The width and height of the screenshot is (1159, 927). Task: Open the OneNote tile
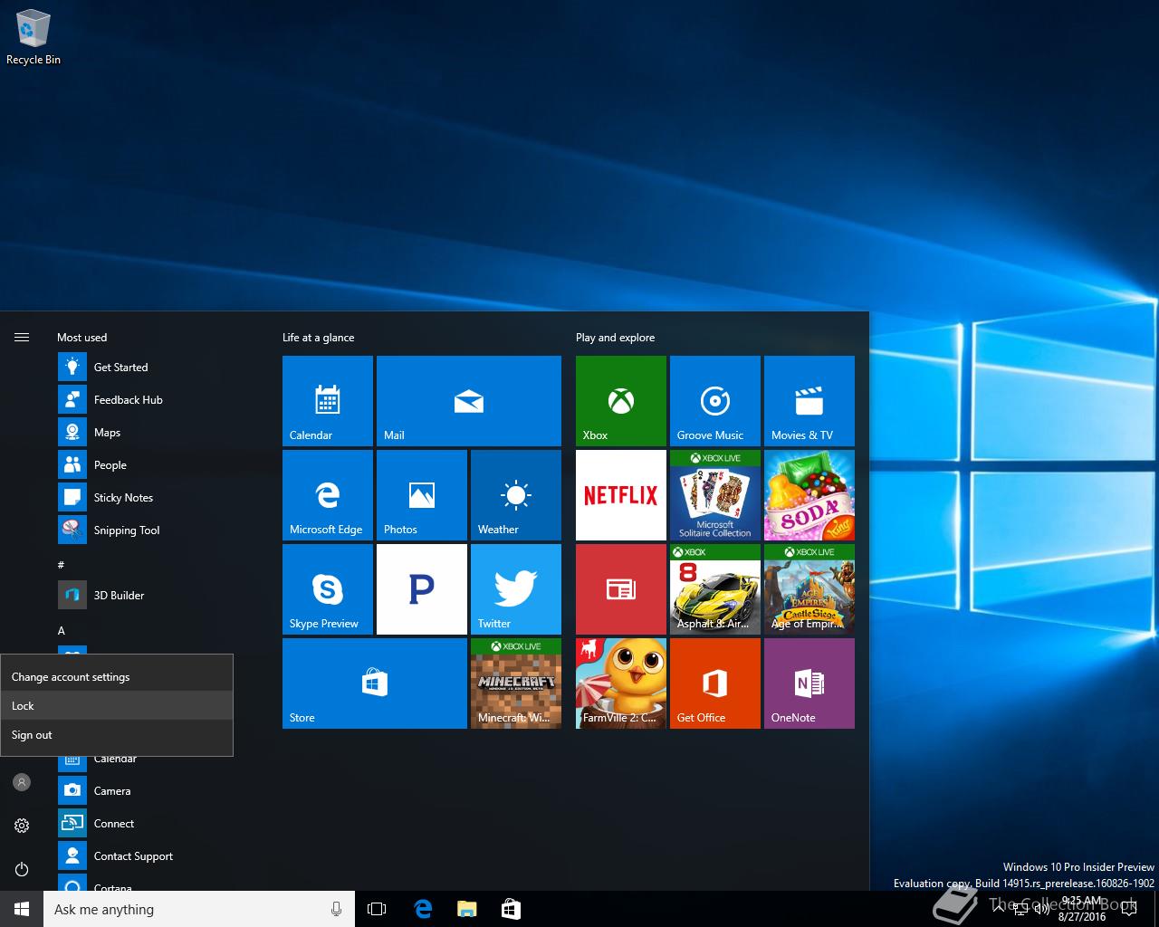coord(809,683)
